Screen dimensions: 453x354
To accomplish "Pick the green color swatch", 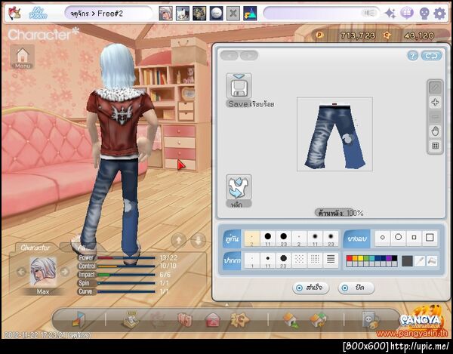I will (x=366, y=258).
